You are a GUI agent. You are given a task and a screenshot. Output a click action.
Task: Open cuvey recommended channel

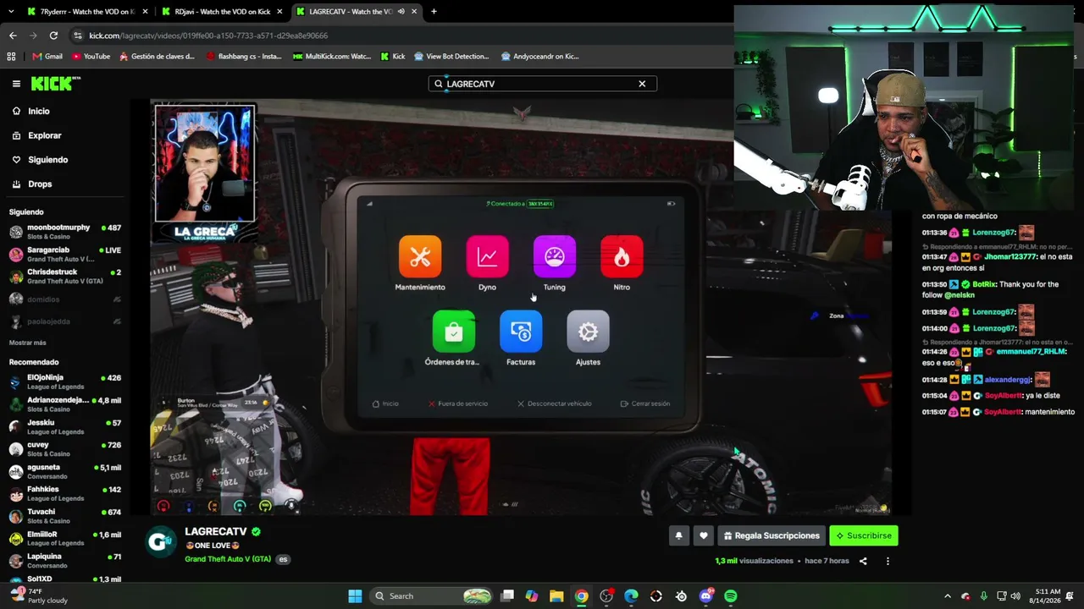65,449
